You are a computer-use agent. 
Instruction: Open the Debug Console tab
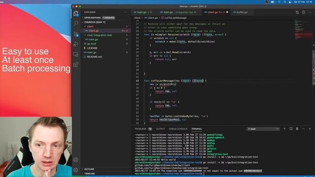[x=178, y=129]
